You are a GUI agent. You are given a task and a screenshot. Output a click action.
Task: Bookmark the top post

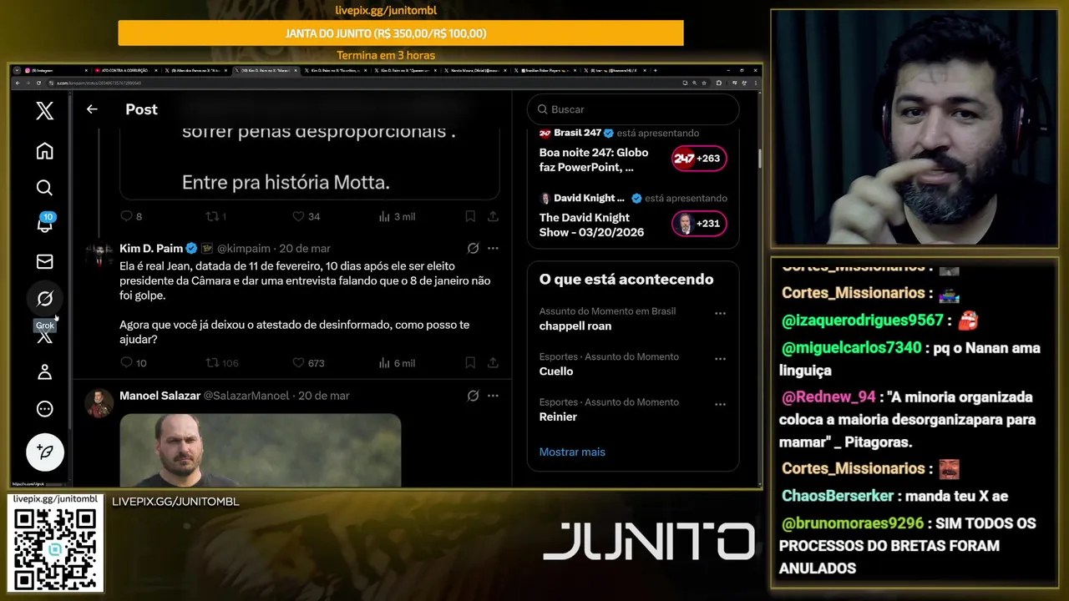[470, 216]
